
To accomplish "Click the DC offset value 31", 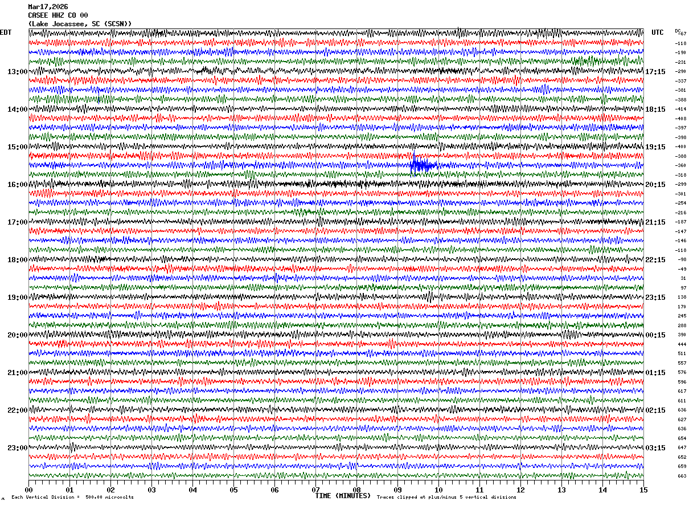I will tap(683, 278).
